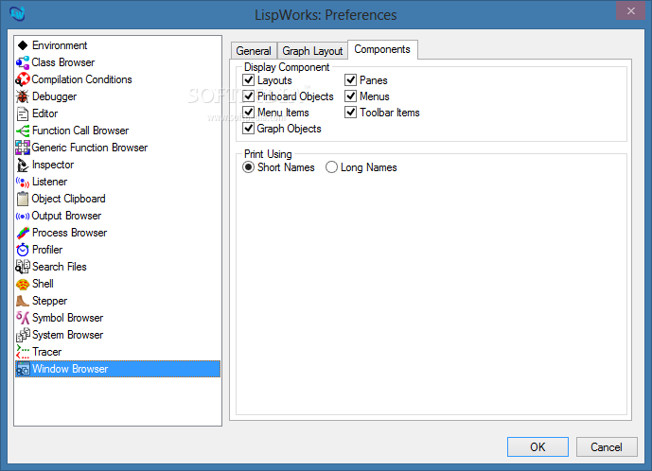Click the Search Files icon
This screenshot has height=471, width=652.
23,267
